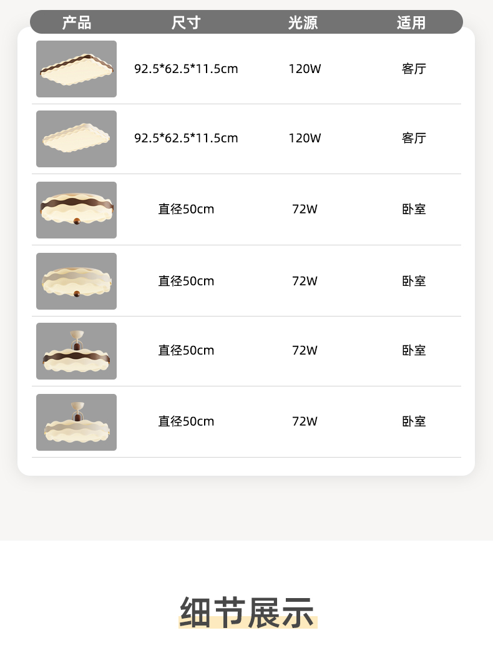
Task: Choose the all-cream round flush lamp thumbnail
Action: [x=76, y=281]
